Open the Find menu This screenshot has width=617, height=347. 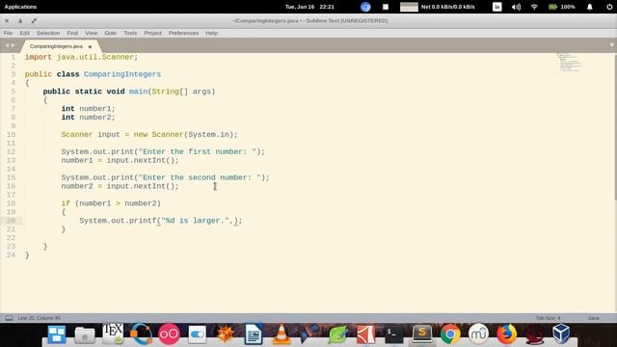tap(72, 33)
